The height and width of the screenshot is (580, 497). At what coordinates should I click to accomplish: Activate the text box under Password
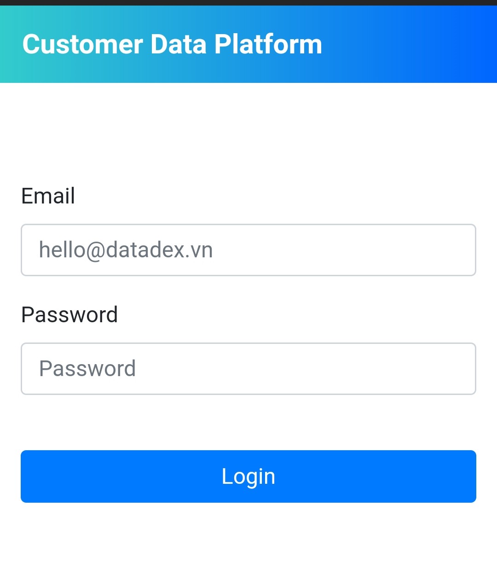tap(248, 369)
